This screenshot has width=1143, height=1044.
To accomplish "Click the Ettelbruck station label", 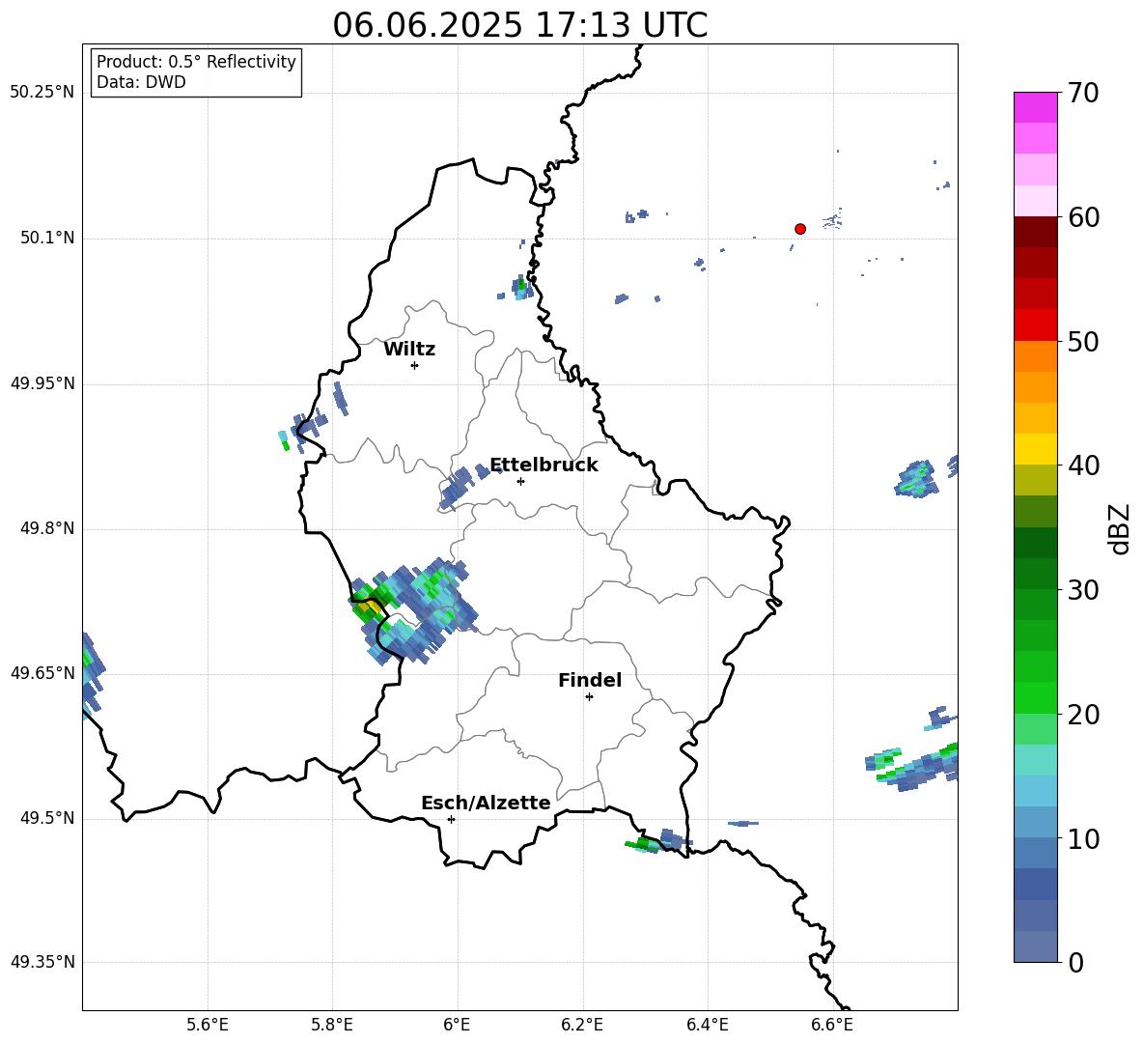I will point(544,466).
